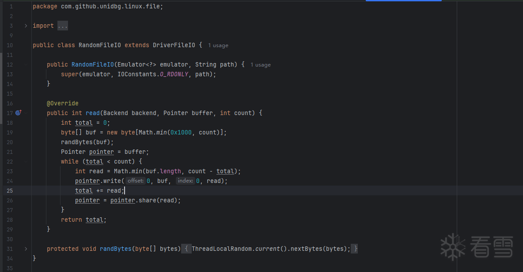The image size is (523, 272).
Task: Open the '1 usage' hint beside the constructor signature
Action: pos(261,65)
